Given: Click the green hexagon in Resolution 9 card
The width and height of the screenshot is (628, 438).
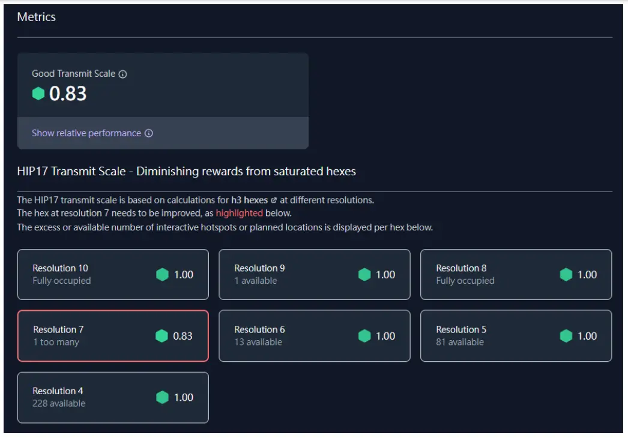Looking at the screenshot, I should [x=364, y=275].
